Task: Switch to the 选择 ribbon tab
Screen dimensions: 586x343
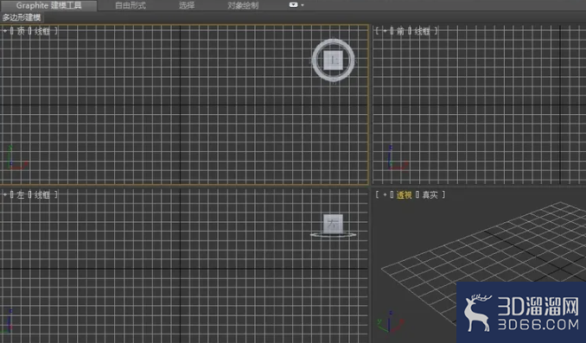Action: click(187, 5)
